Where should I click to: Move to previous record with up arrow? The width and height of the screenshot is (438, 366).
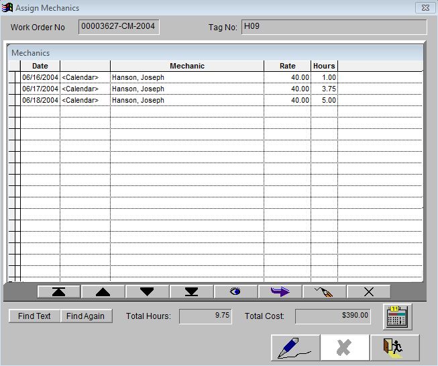tap(103, 291)
